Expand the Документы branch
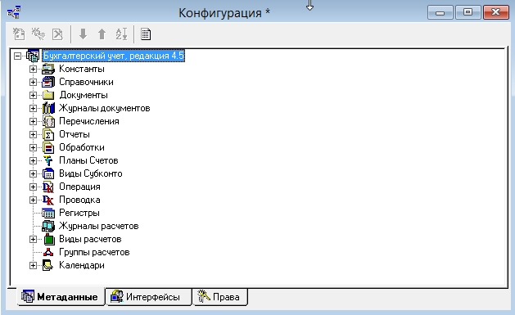Screen dimensions: 515x315 (x=33, y=95)
